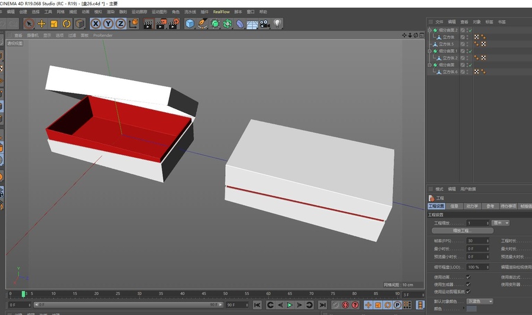
Task: Click the timeline preview range slider bar
Action: pos(129,305)
